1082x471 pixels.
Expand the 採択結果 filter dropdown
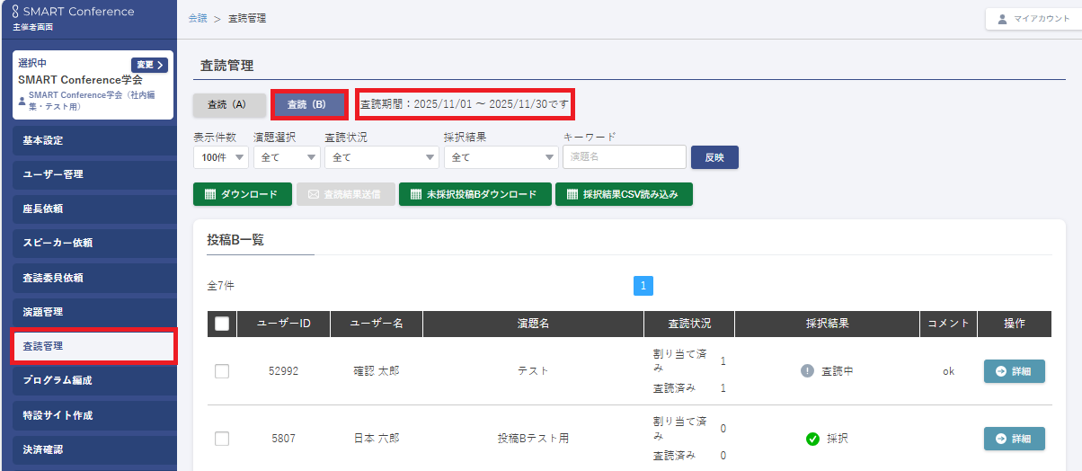(x=501, y=157)
